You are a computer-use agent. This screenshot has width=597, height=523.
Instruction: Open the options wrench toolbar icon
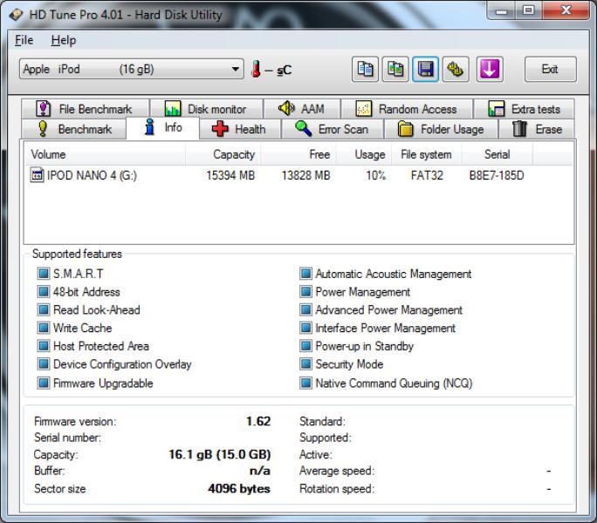[x=455, y=70]
